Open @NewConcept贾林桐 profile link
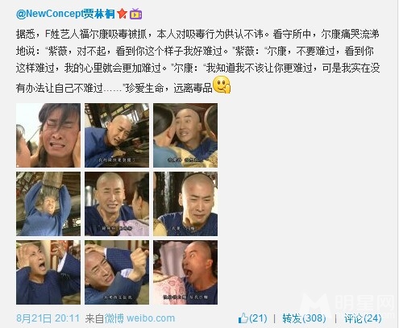Screen dimensions: 399x328 pyautogui.click(x=65, y=14)
